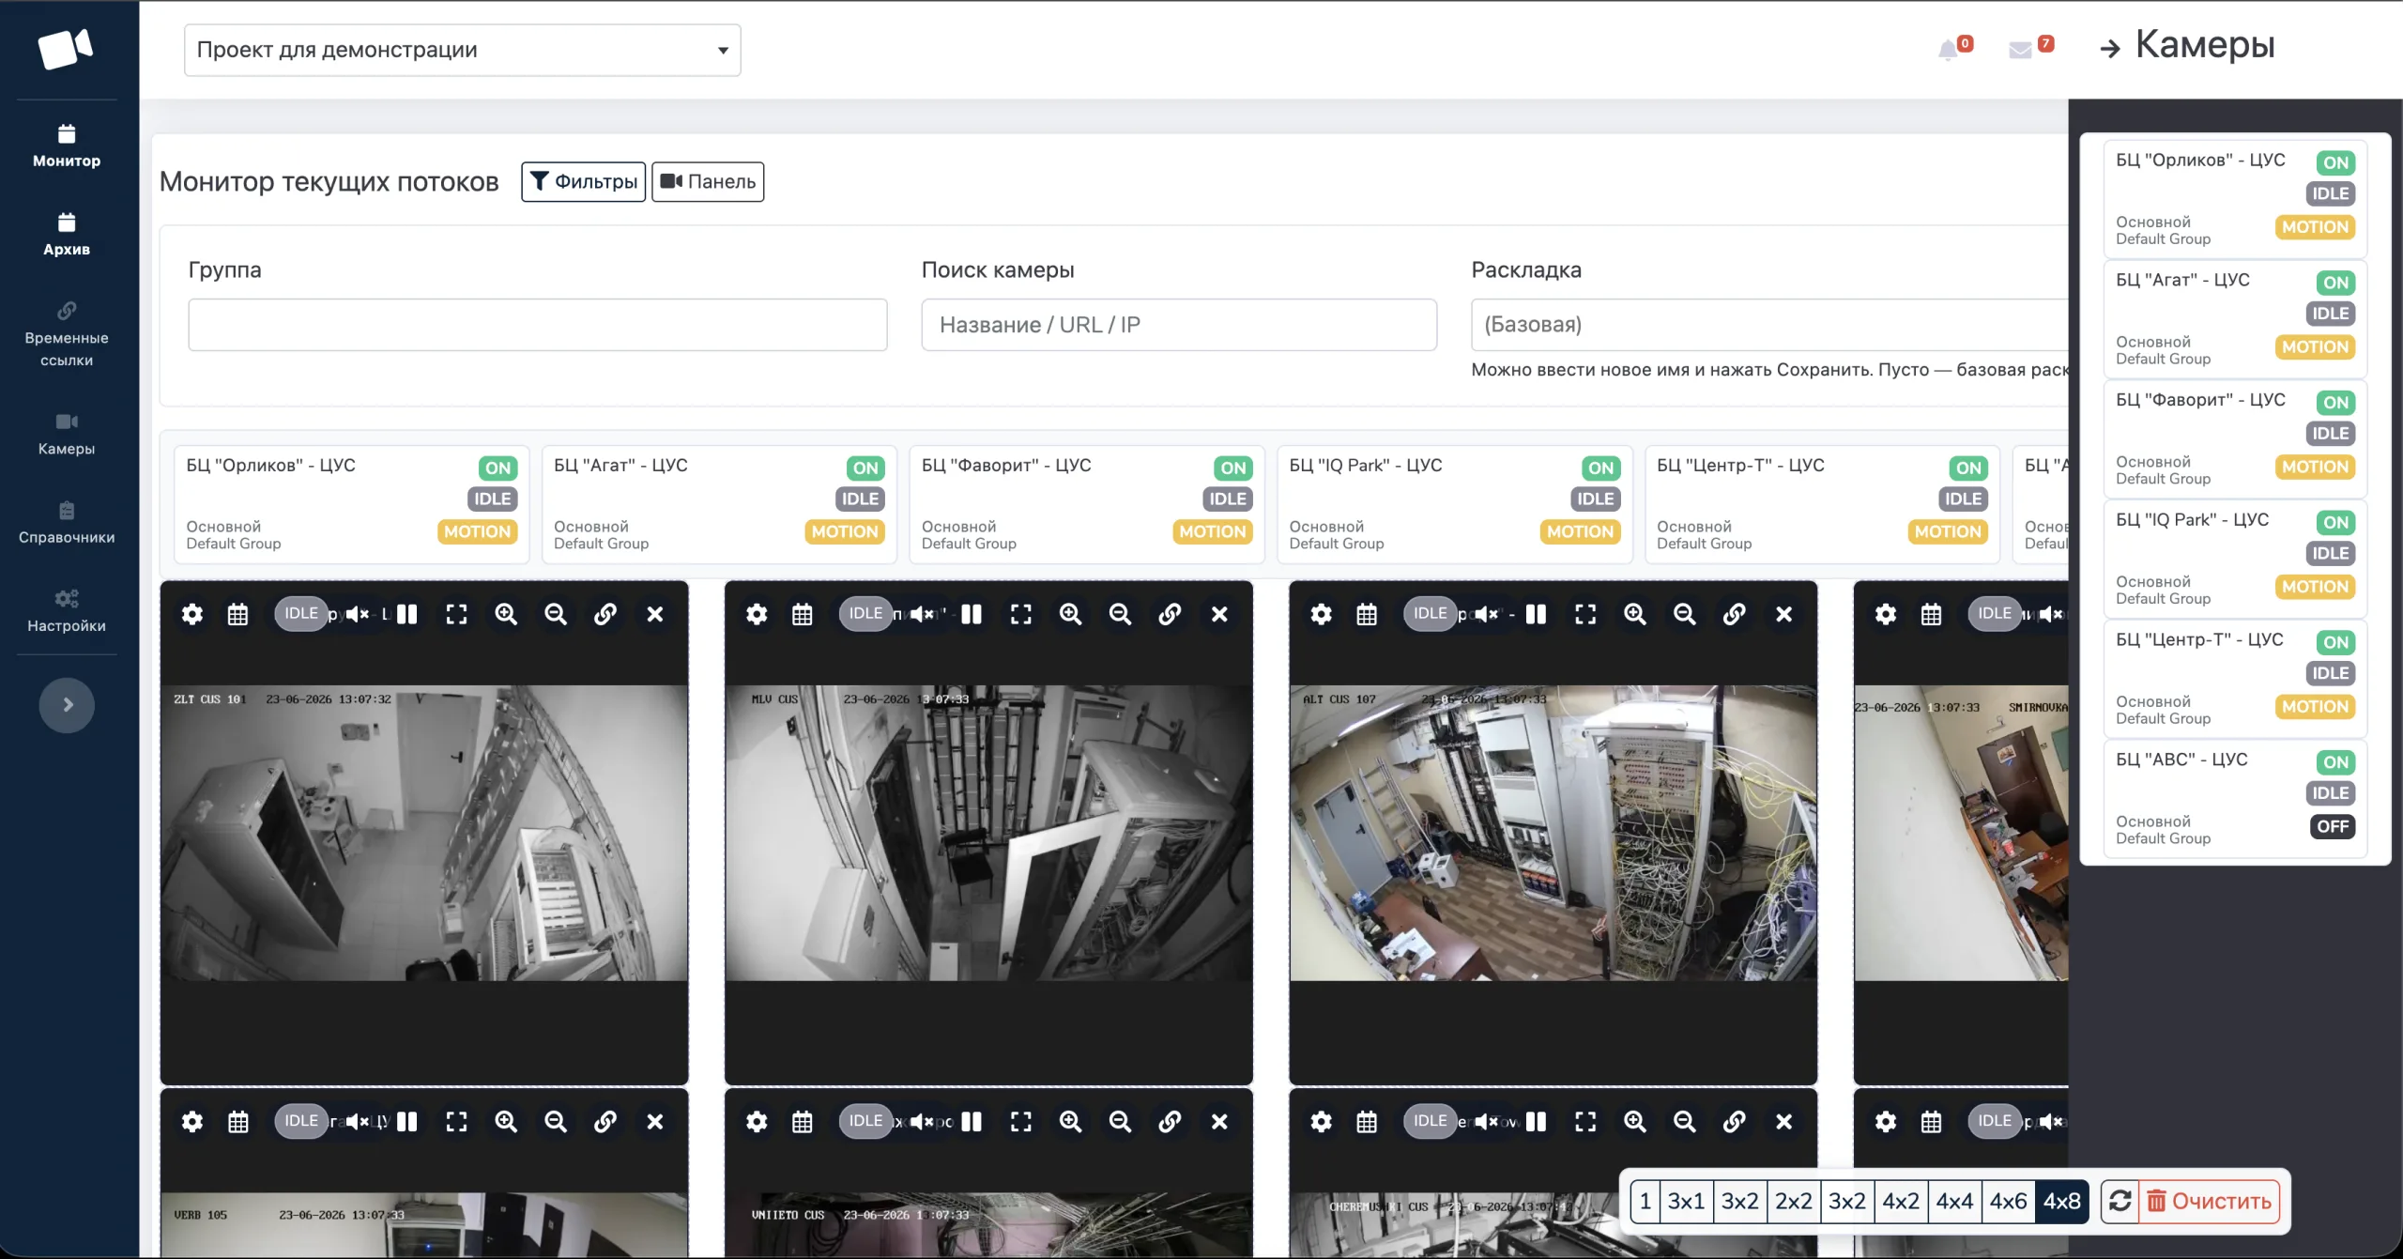Copy link of the ZLT CUS 101 tile
2403x1259 pixels.
click(605, 614)
